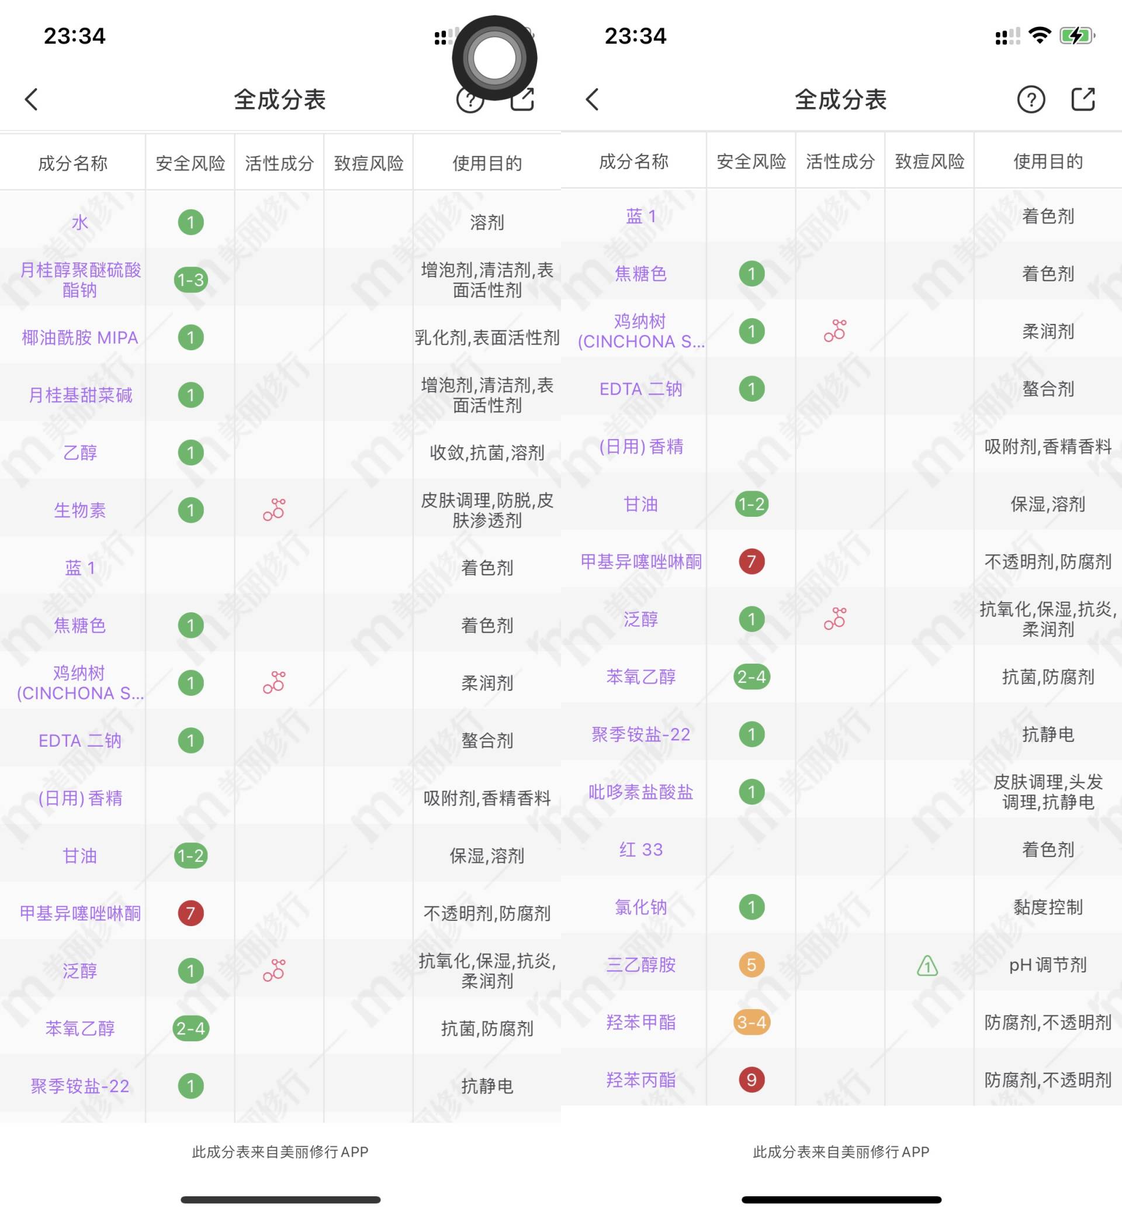Tap the back arrow on the right screen
1122x1215 pixels.
(x=593, y=99)
